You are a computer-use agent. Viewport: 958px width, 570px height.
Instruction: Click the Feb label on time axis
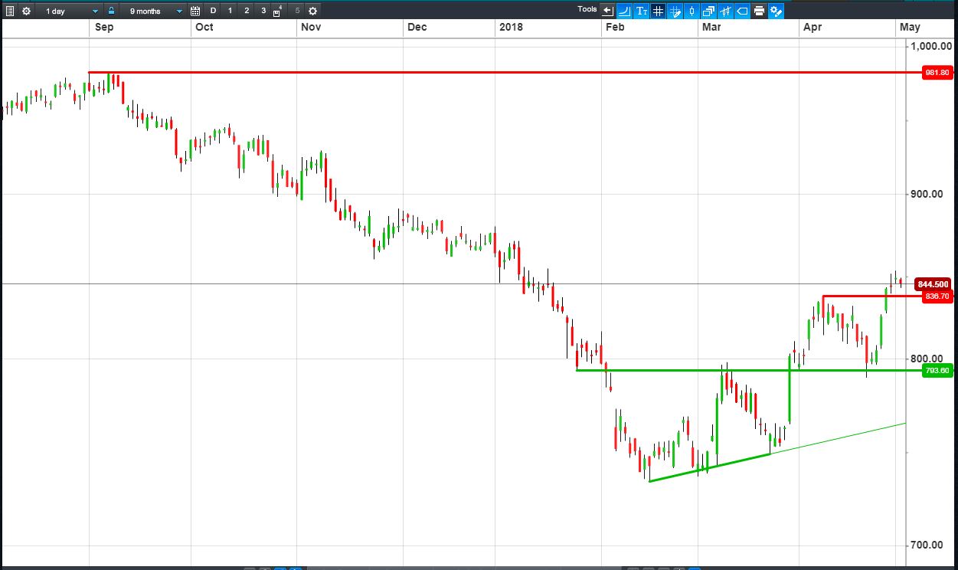tap(615, 28)
